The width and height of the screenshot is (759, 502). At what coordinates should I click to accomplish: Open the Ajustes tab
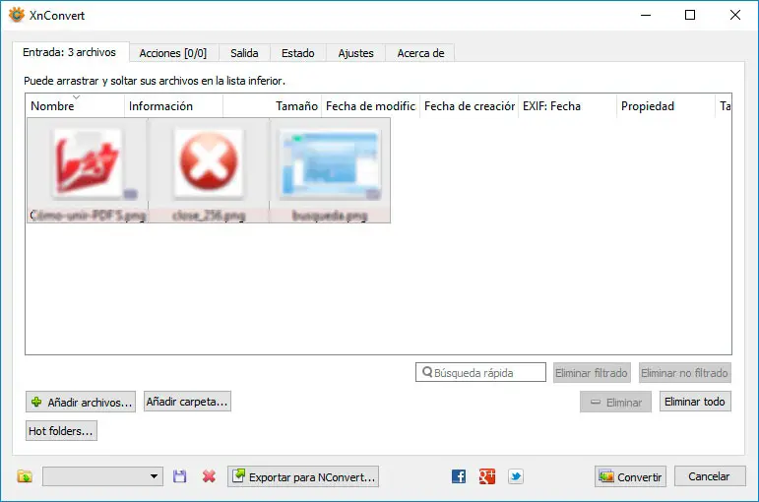(x=355, y=53)
